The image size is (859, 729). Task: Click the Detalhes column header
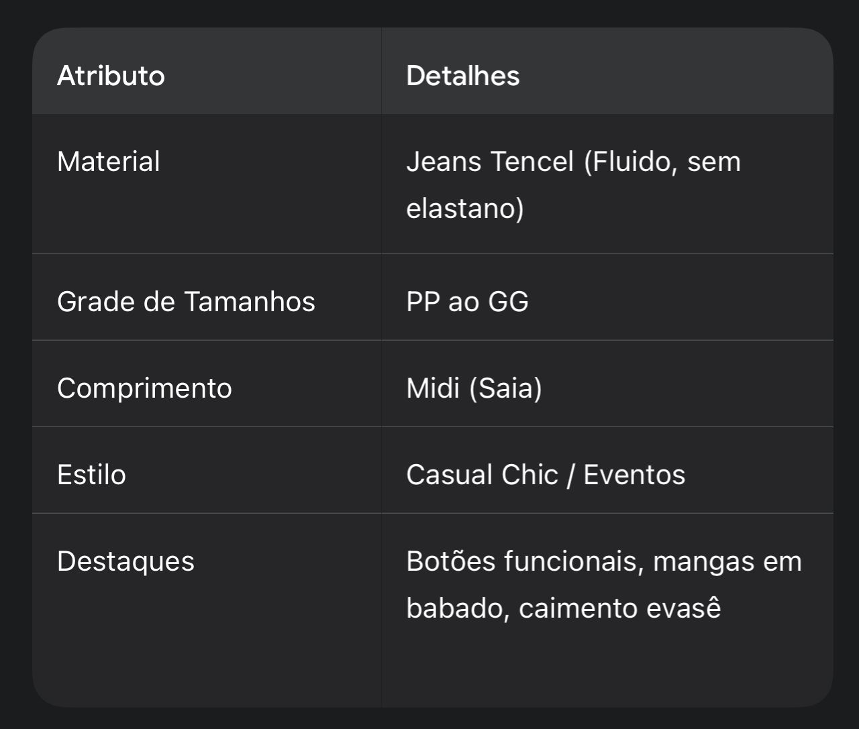[462, 76]
